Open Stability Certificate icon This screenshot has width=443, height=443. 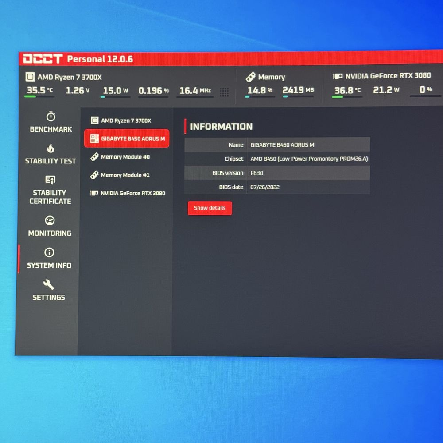51,180
